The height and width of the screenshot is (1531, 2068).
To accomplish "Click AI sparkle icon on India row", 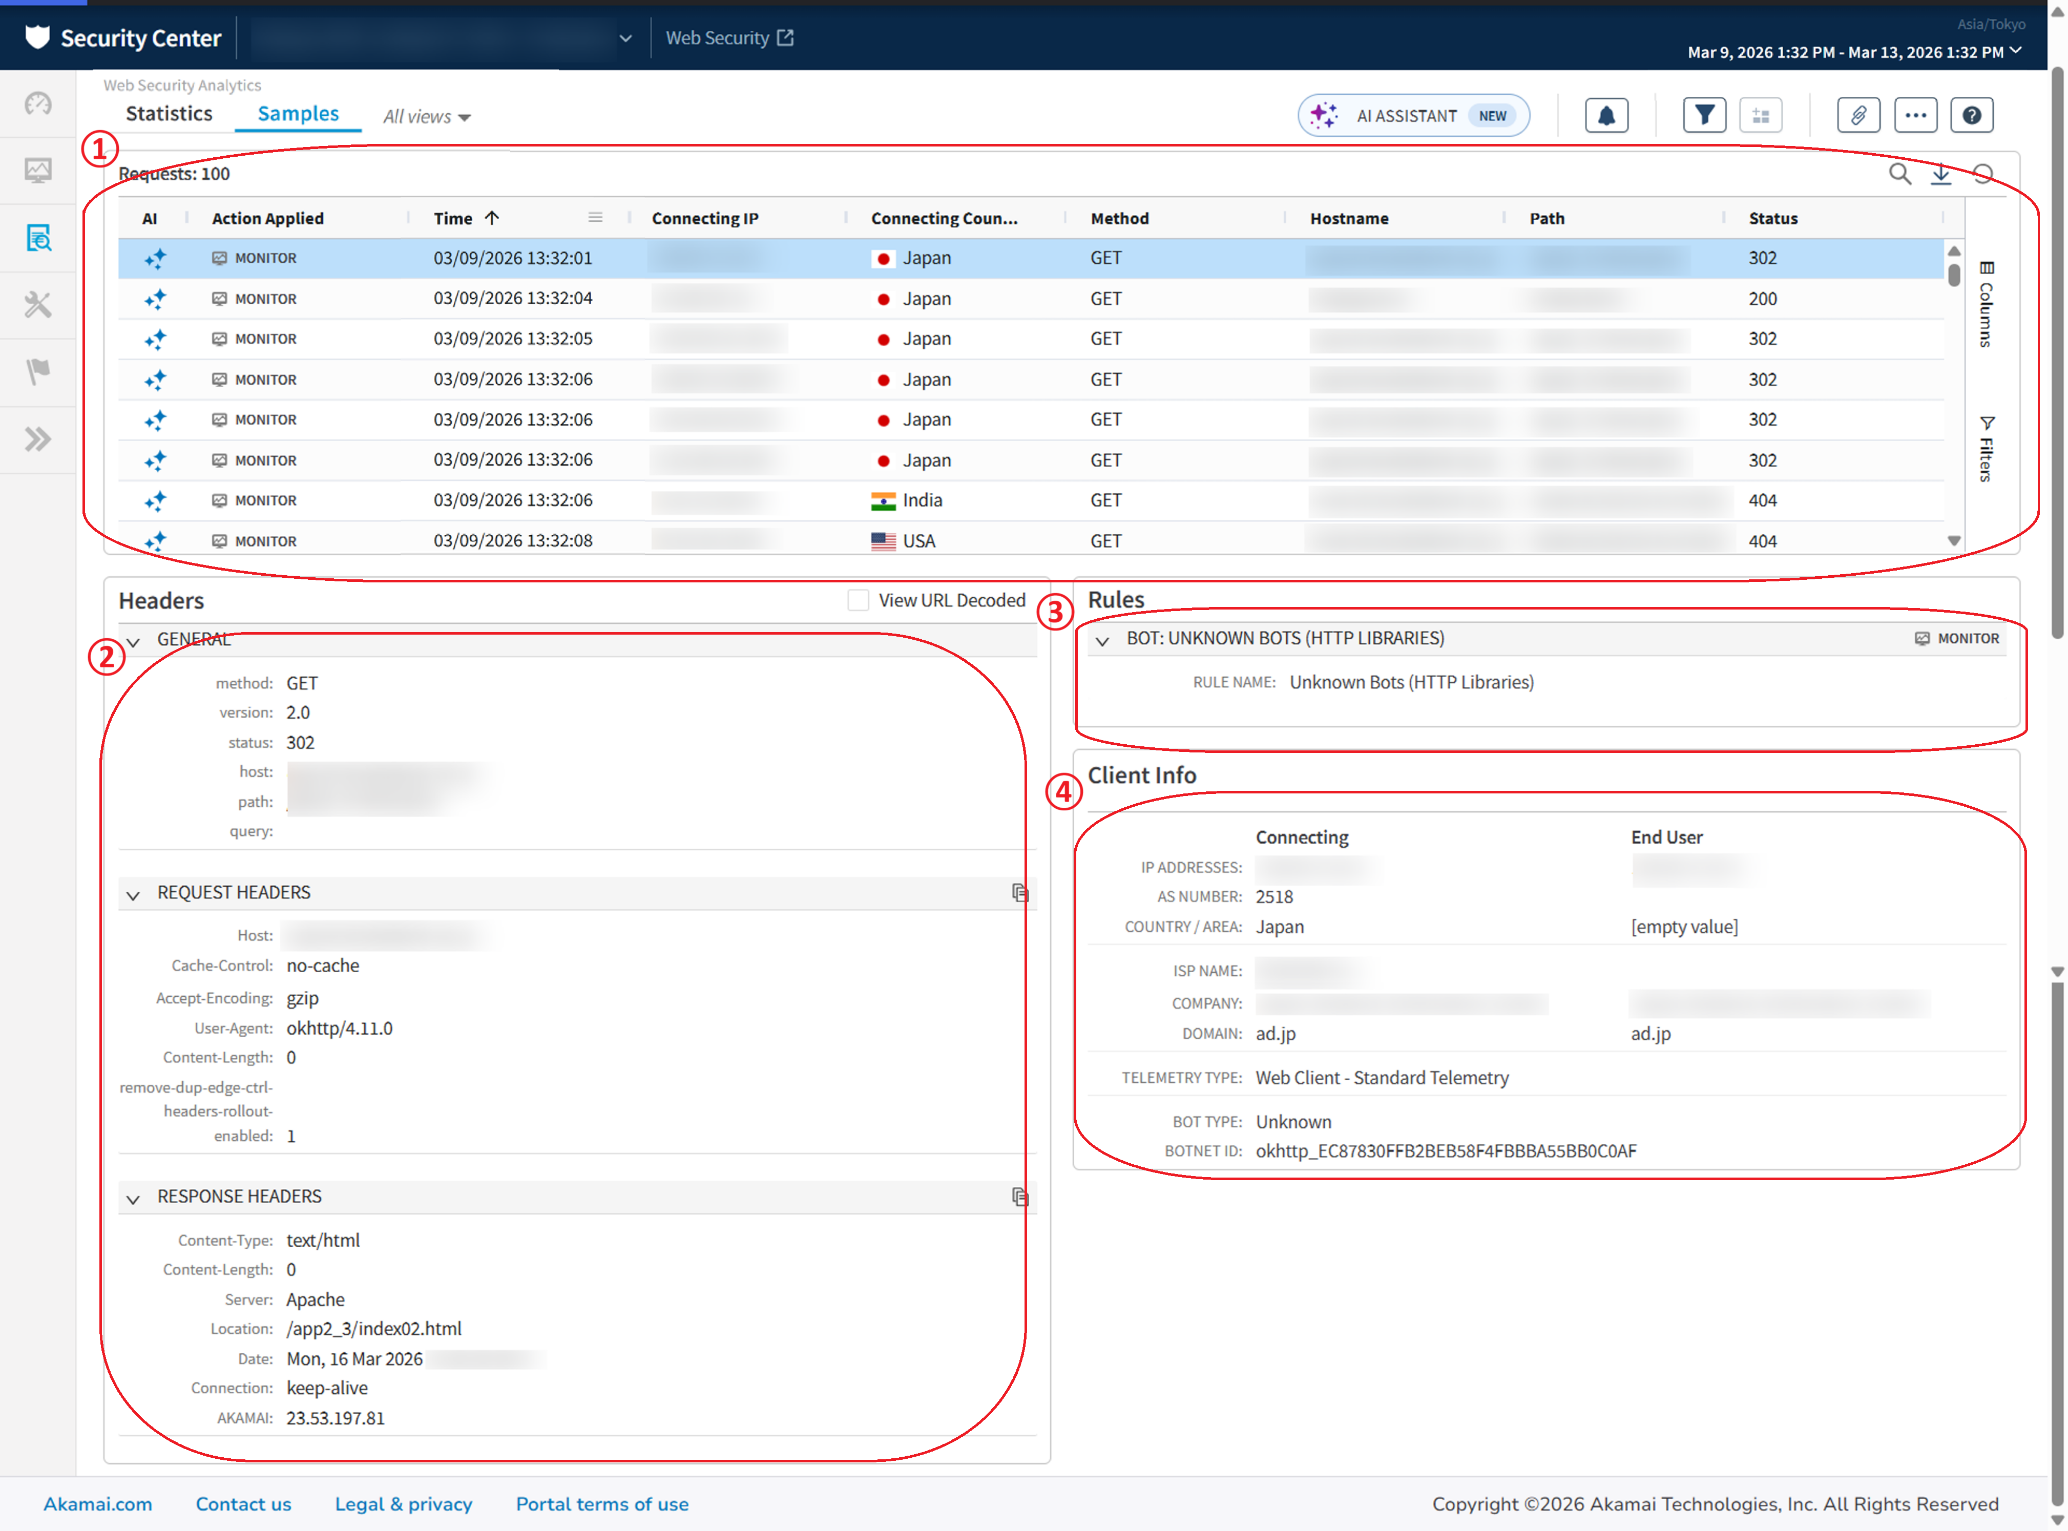I will click(155, 501).
